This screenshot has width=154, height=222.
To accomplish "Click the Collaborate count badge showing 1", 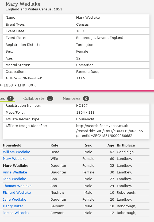I will tap(50, 98).
